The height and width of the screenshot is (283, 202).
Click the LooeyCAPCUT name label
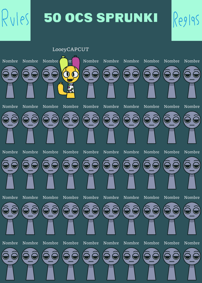coord(71,50)
